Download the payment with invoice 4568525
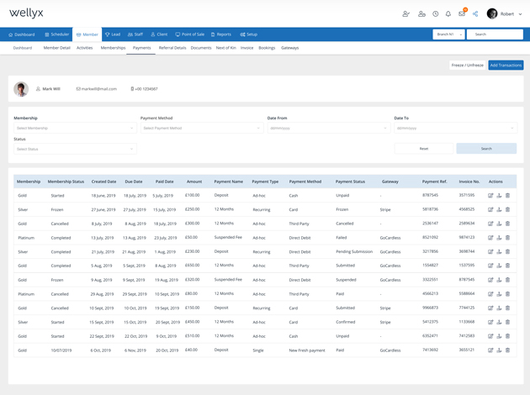Image resolution: width=530 pixels, height=395 pixels. click(x=499, y=209)
